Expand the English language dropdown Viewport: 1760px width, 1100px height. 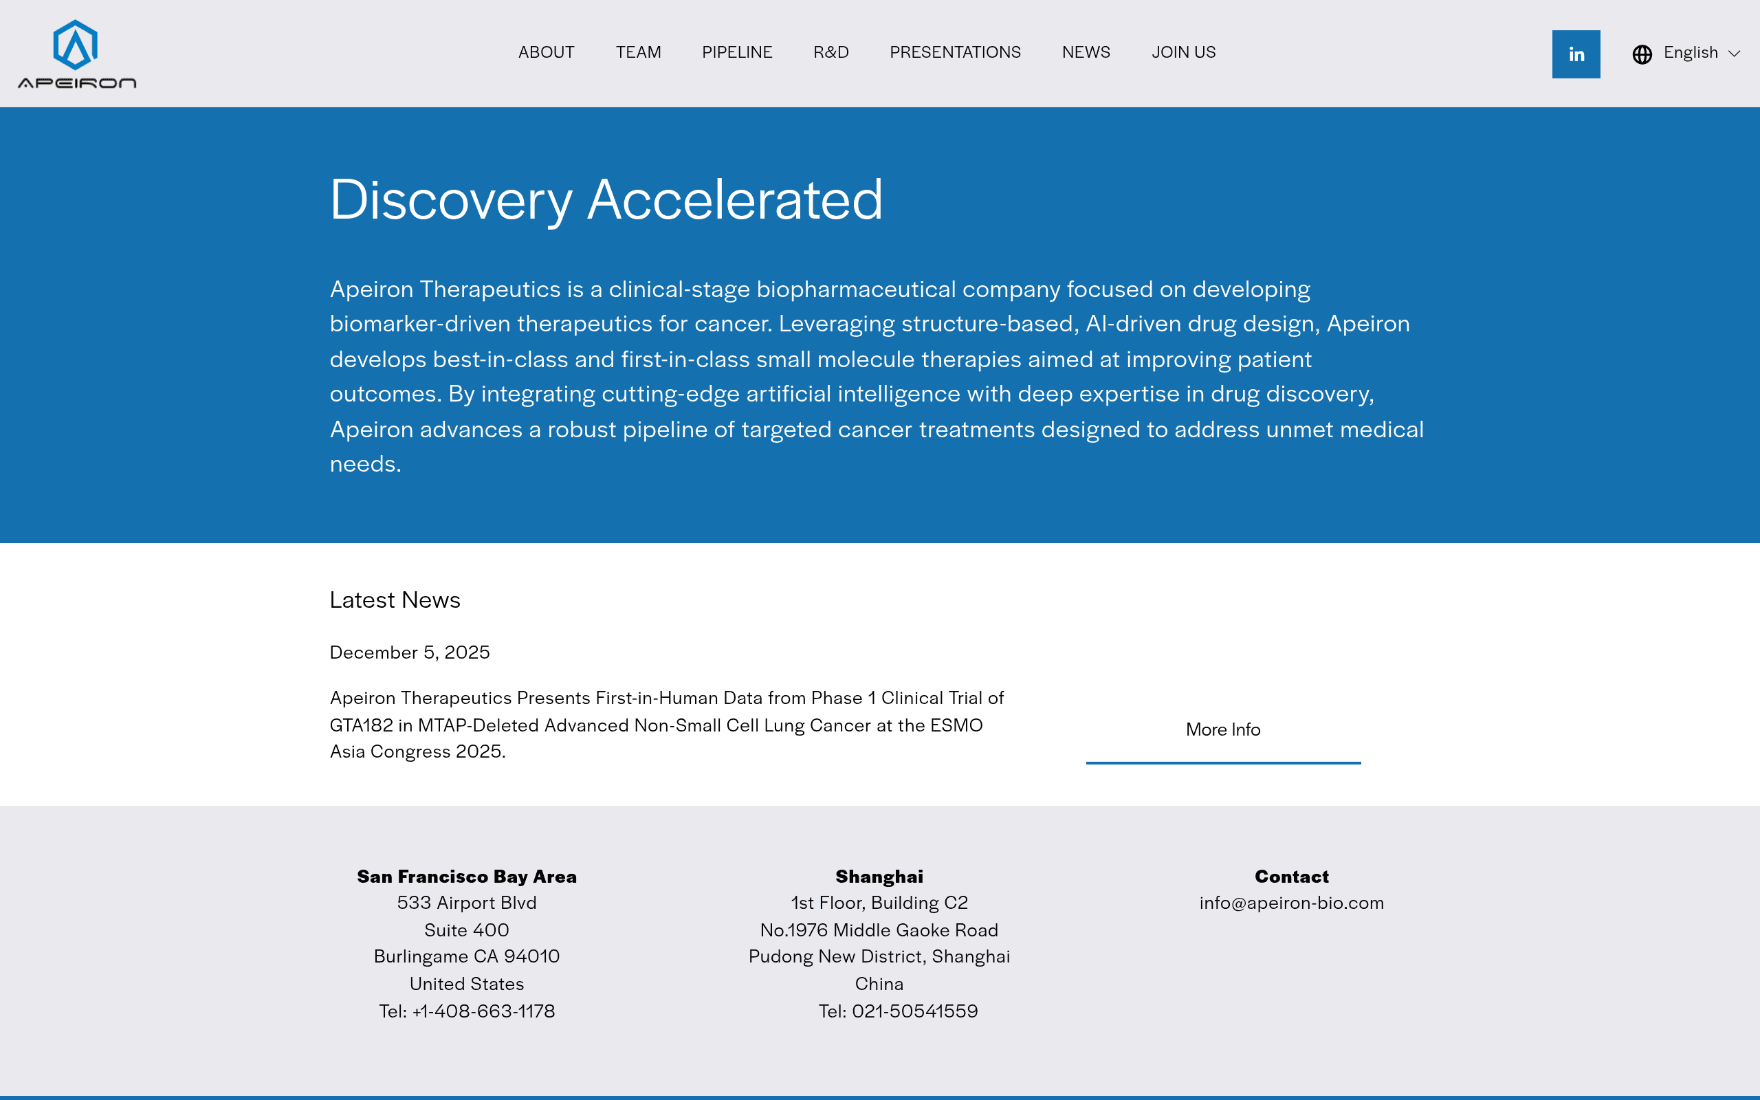(x=1701, y=53)
